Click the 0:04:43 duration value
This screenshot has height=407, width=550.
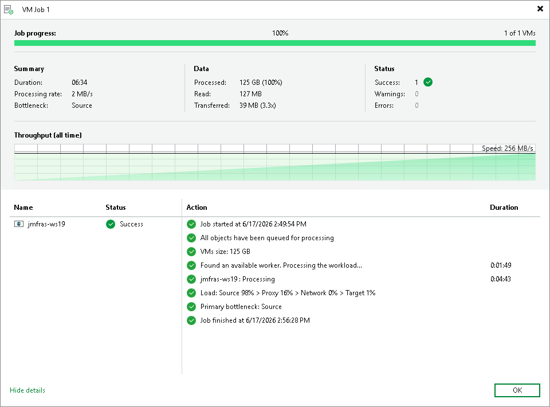[501, 279]
